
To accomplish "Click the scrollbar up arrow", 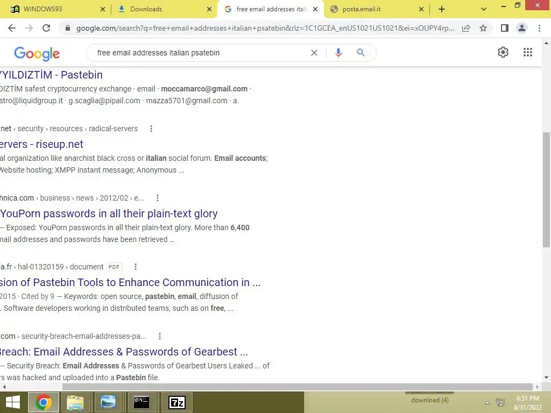I will click(546, 43).
